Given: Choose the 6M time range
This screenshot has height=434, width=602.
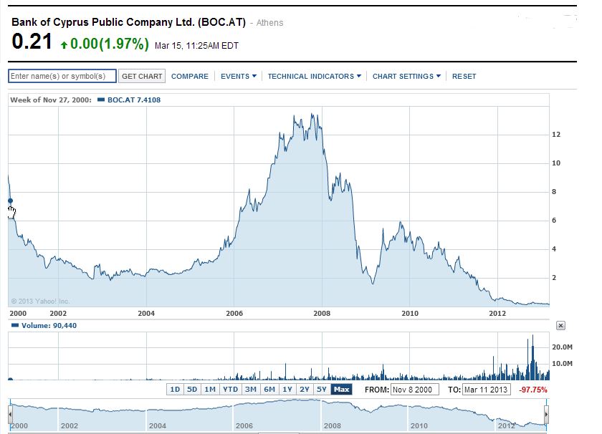Looking at the screenshot, I should click(x=269, y=390).
